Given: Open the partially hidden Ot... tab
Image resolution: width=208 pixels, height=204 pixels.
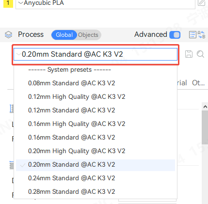Looking at the screenshot, I should [x=198, y=83].
